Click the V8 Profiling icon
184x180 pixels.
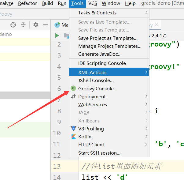(x=73, y=129)
